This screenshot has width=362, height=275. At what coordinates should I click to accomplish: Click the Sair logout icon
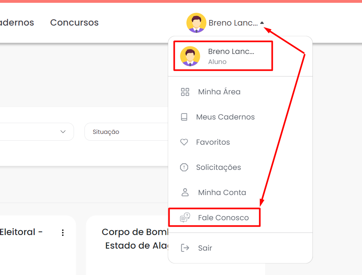click(185, 248)
